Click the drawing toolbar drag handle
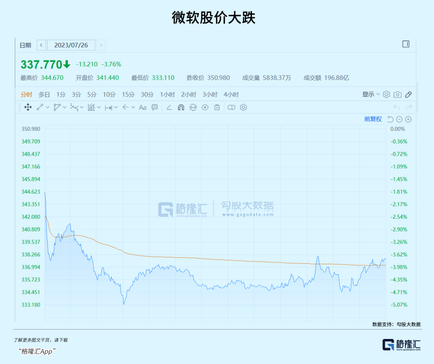The width and height of the screenshot is (434, 364). (x=19, y=107)
